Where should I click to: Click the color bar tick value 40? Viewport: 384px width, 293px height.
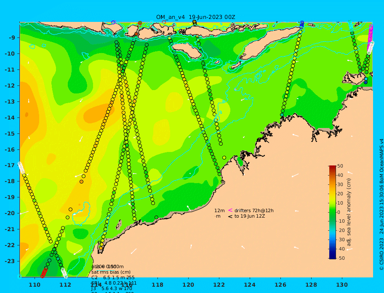click(340, 175)
